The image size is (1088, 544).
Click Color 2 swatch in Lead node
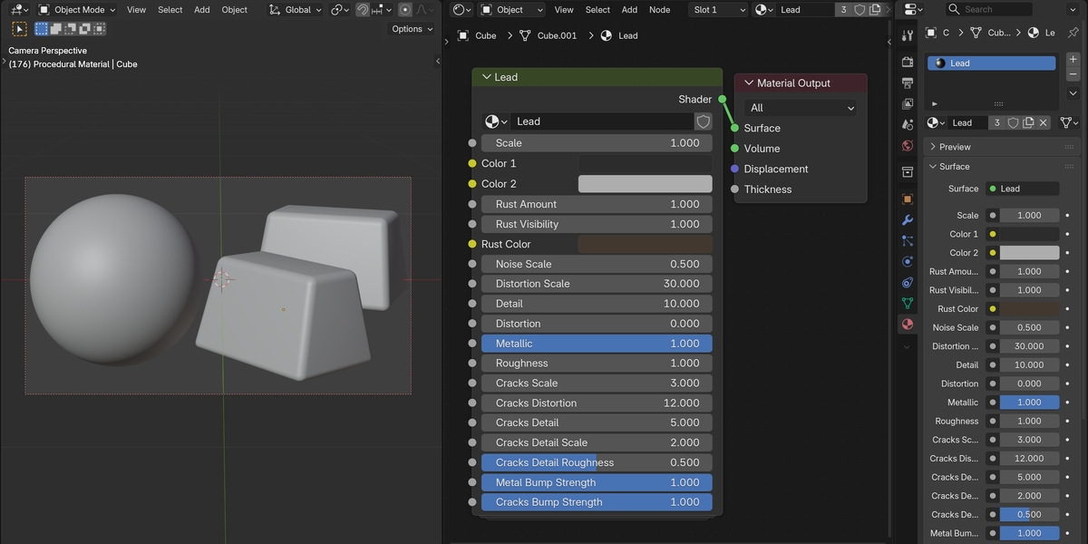(646, 184)
